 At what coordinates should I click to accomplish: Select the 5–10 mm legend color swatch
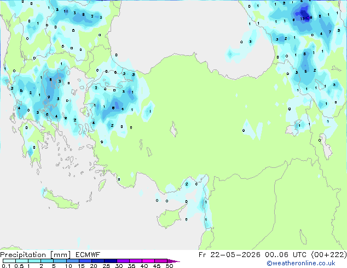pyautogui.click(x=60, y=261)
